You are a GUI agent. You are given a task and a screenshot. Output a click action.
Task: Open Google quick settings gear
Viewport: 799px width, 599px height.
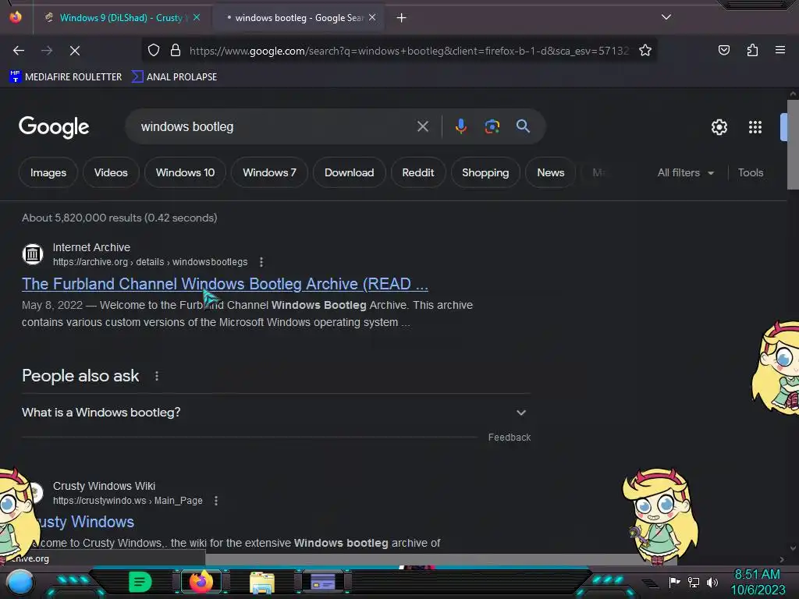719,127
